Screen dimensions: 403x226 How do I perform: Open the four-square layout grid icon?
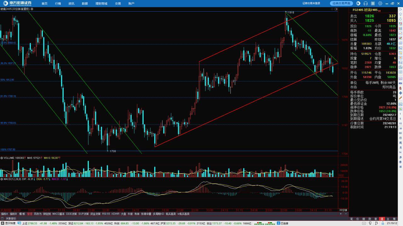pos(373,3)
